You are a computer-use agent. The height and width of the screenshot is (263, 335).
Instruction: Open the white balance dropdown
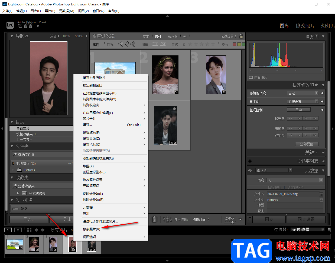pos(303,101)
